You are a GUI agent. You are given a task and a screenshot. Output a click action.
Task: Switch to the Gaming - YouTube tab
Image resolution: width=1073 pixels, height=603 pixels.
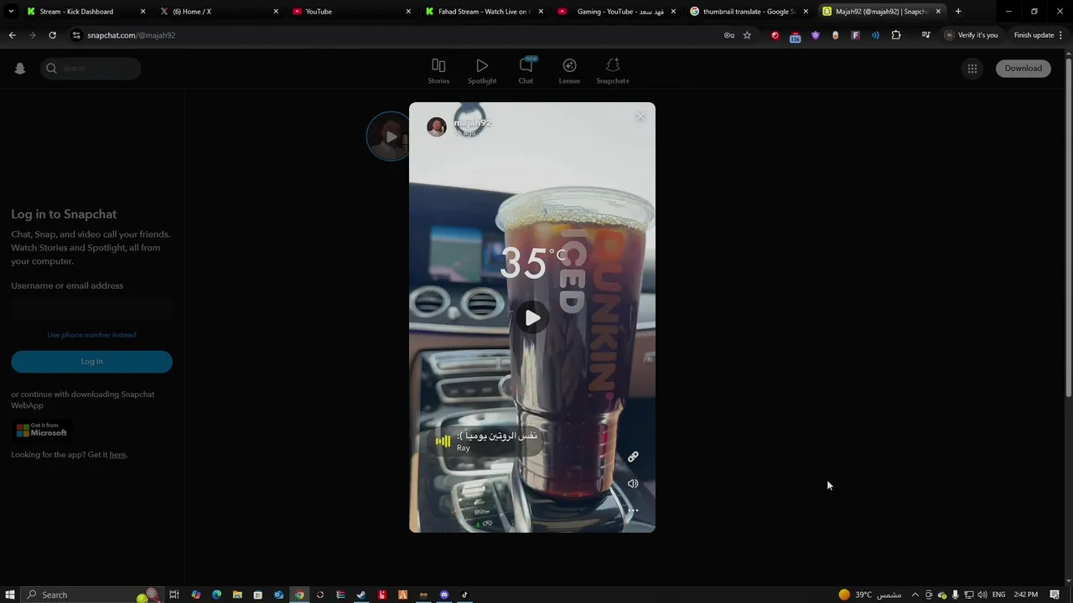618,12
